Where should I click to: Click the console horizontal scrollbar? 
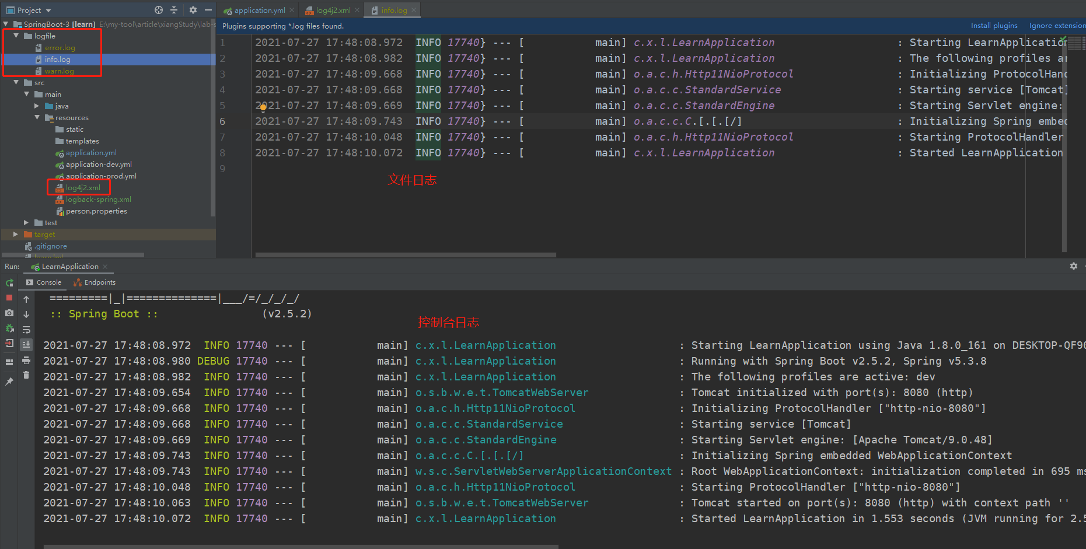pyautogui.click(x=301, y=547)
